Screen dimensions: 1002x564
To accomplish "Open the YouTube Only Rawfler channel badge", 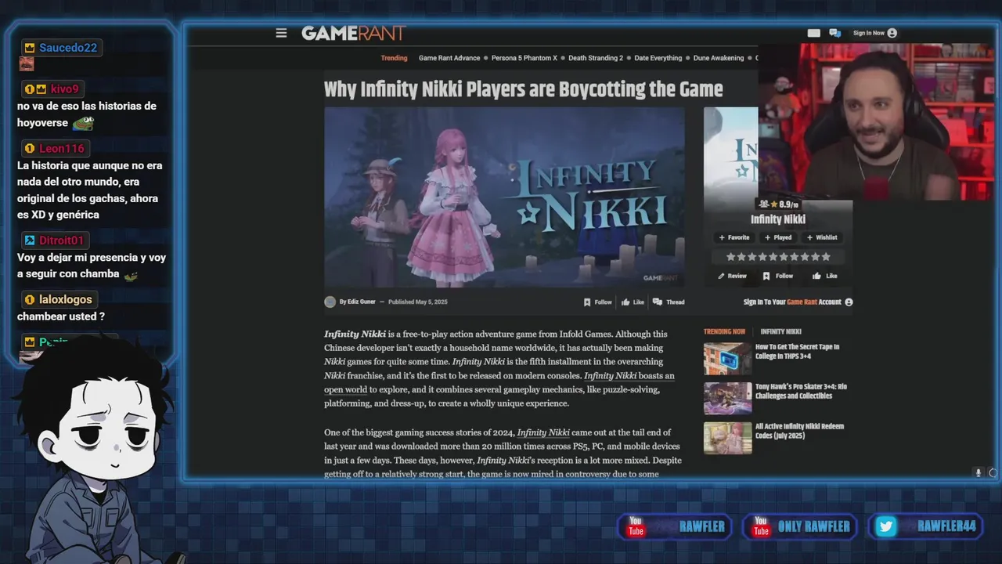I will pos(800,526).
